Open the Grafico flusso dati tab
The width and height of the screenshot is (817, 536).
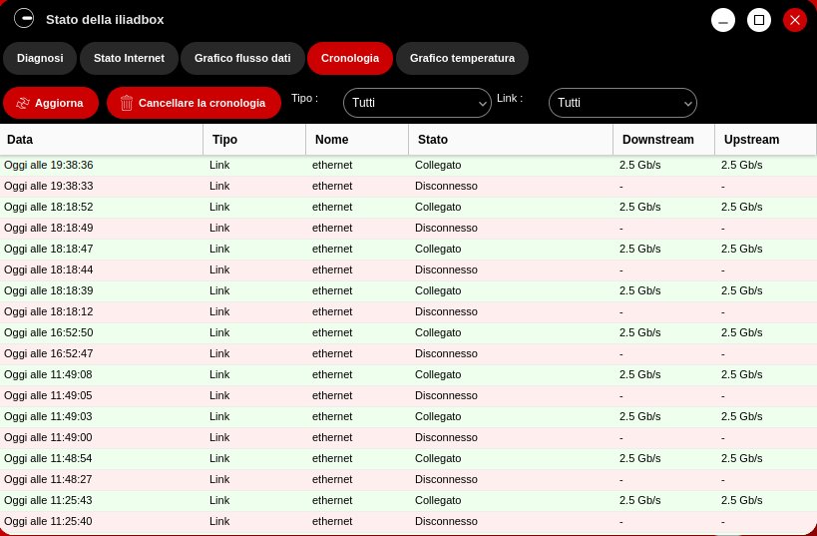242,59
